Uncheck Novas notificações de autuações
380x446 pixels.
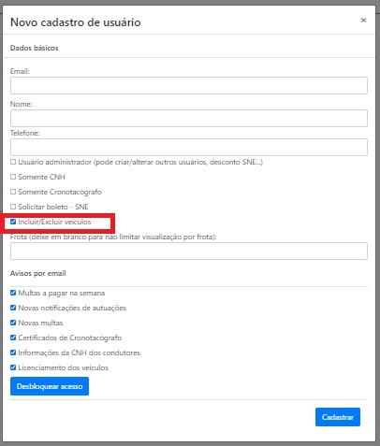click(13, 308)
